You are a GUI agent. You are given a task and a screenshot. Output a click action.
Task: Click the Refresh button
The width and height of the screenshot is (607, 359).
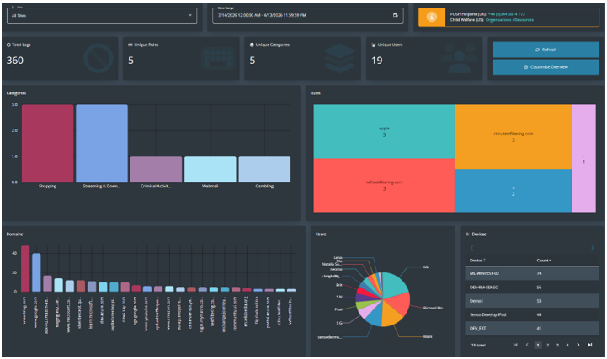pos(546,50)
